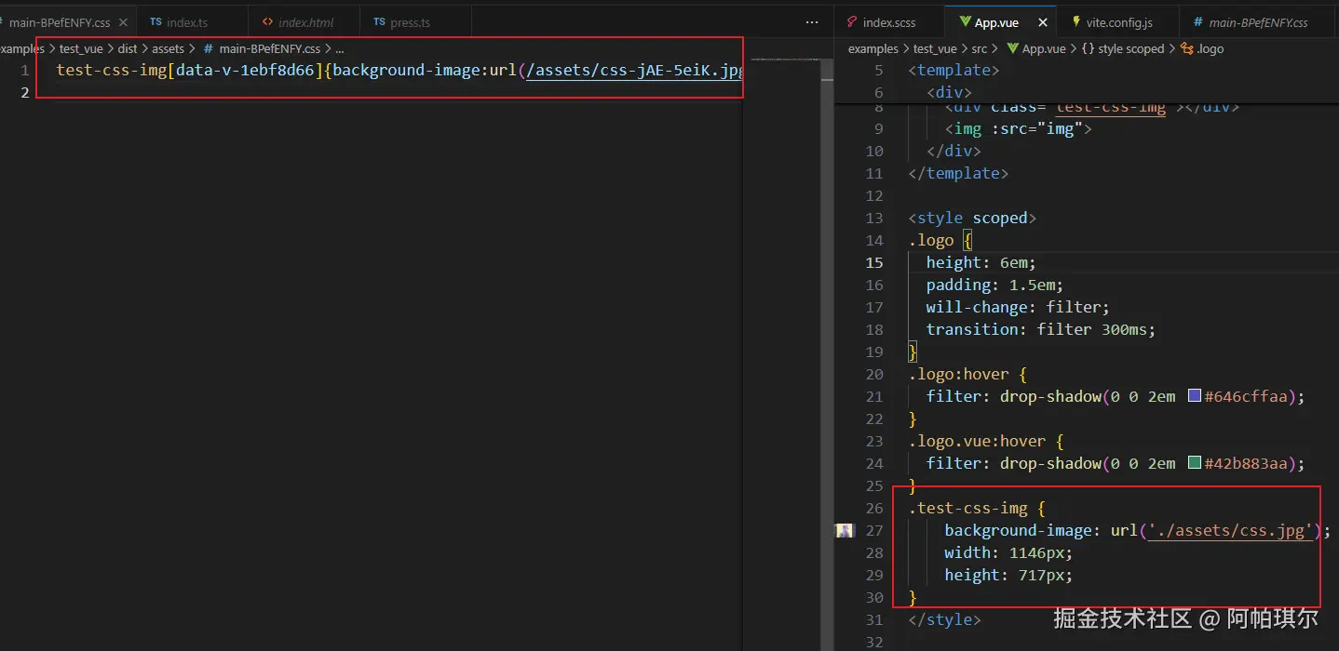Select the .logo breadcrumb segment
Viewport: 1339px width, 651px height.
1211,48
